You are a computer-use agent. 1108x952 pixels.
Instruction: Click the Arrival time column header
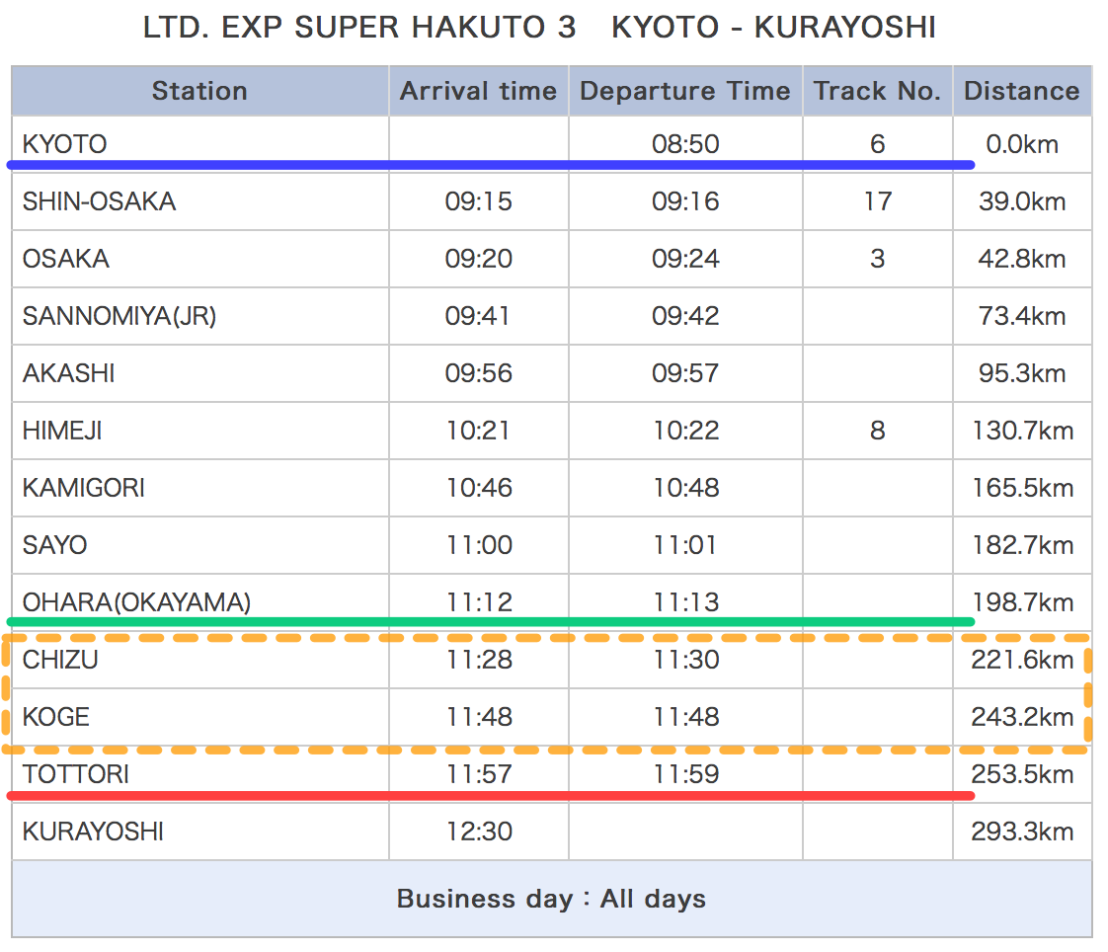click(478, 91)
